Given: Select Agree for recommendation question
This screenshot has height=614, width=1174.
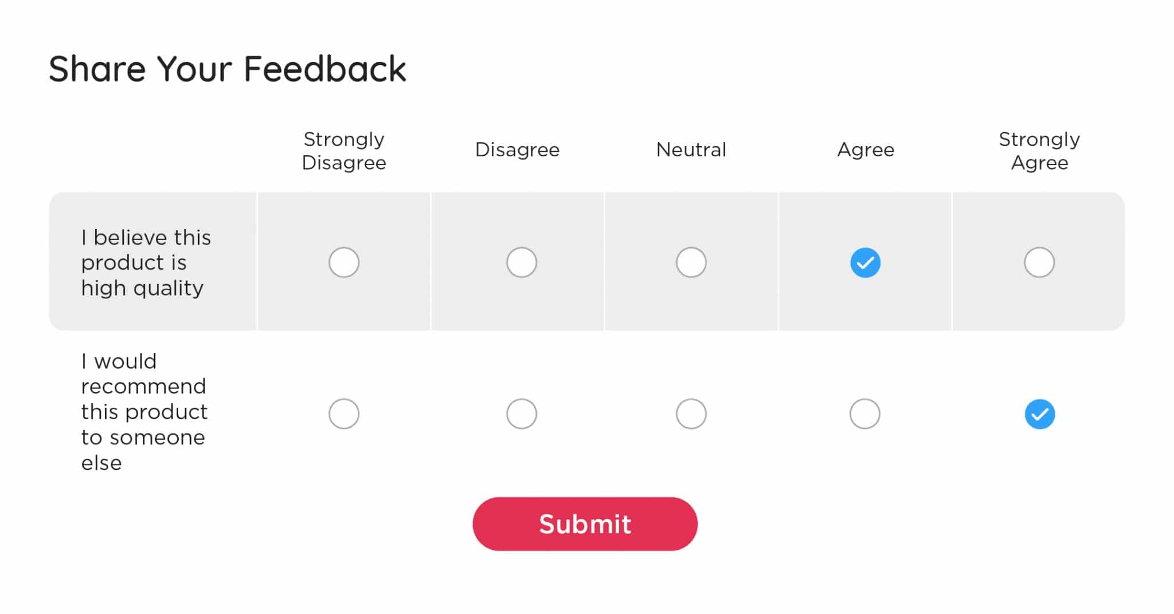Looking at the screenshot, I should pyautogui.click(x=866, y=413).
